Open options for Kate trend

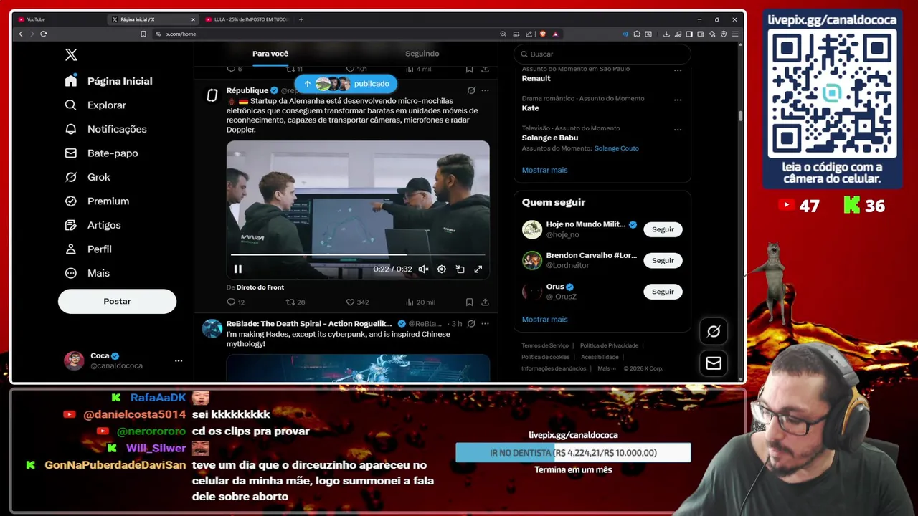[x=678, y=100]
